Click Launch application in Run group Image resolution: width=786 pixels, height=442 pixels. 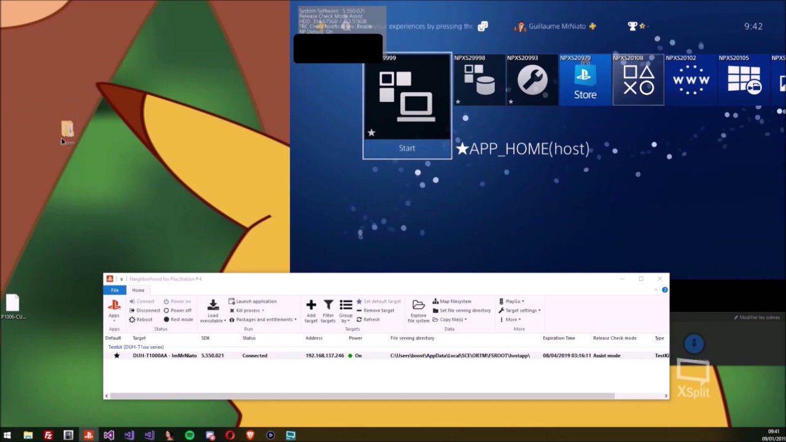click(x=252, y=301)
